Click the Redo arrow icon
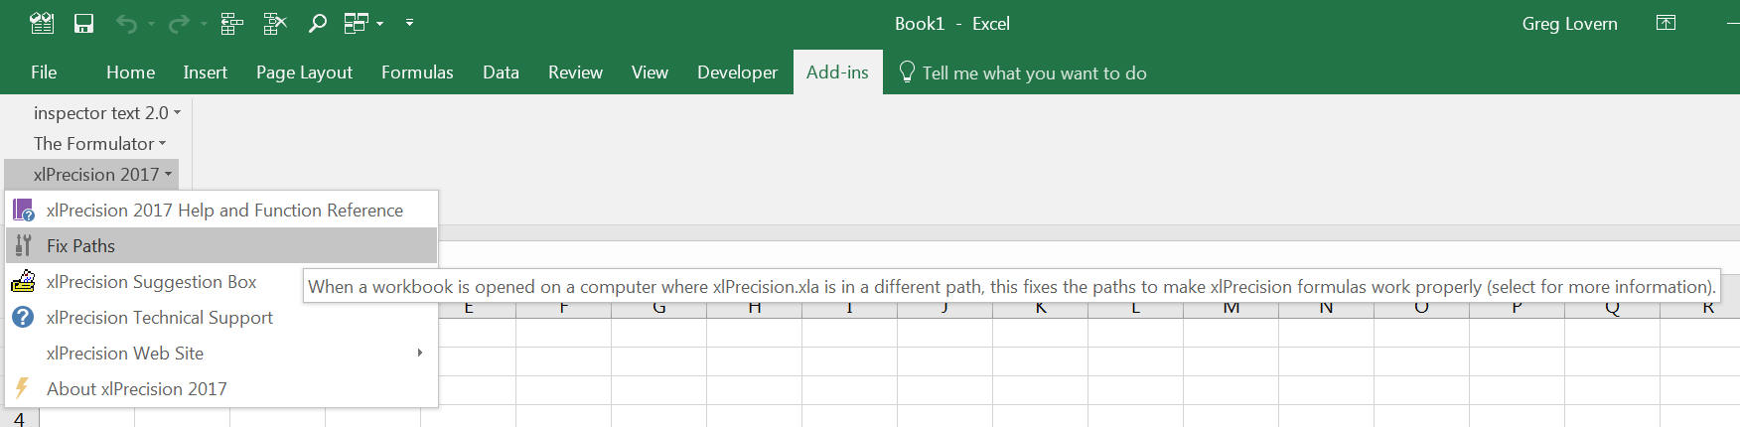The height and width of the screenshot is (427, 1740). 179,23
